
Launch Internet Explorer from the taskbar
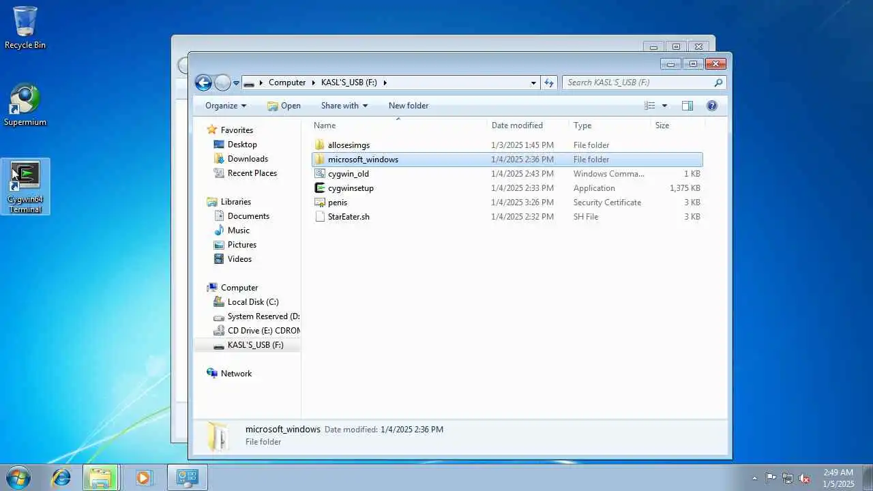[61, 478]
